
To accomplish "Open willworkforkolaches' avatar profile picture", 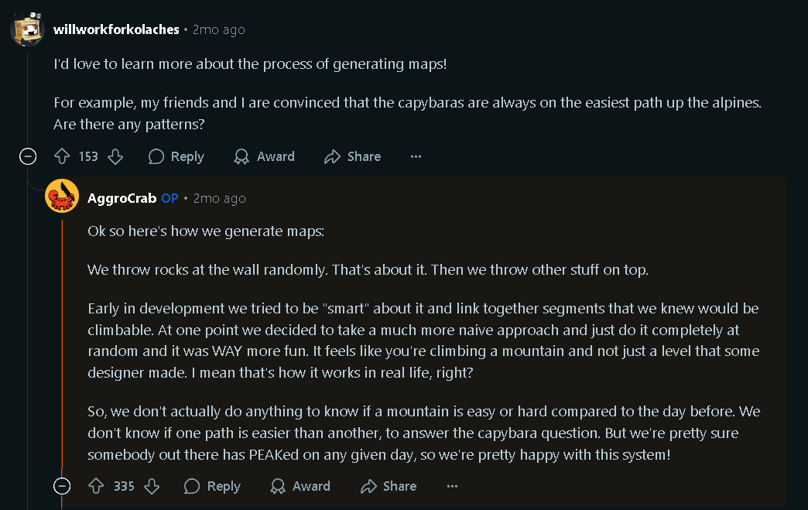I will [27, 29].
